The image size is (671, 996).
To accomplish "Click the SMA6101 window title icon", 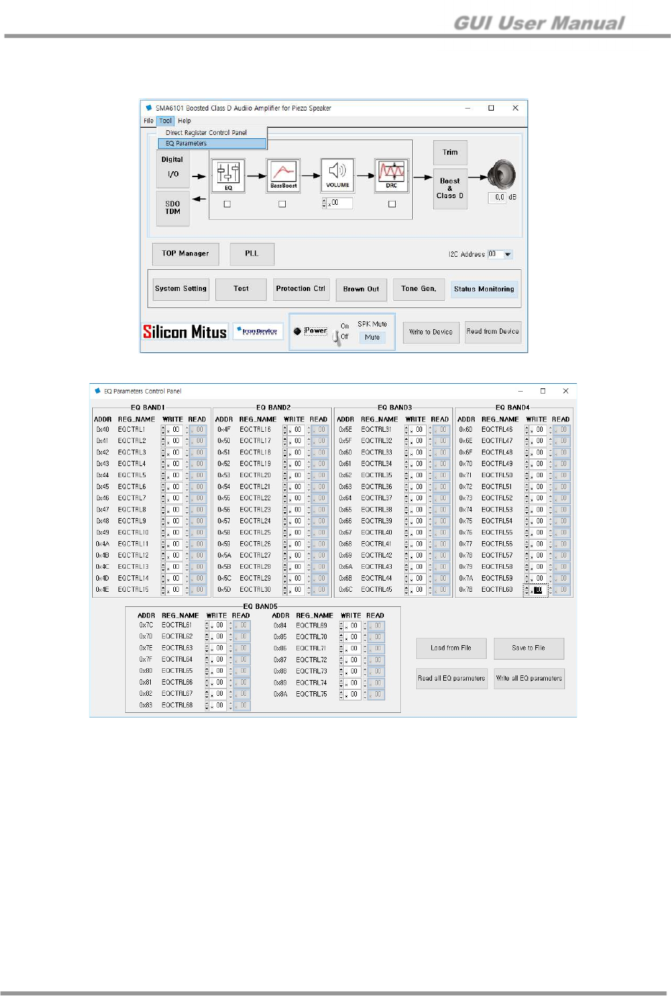I will (149, 108).
